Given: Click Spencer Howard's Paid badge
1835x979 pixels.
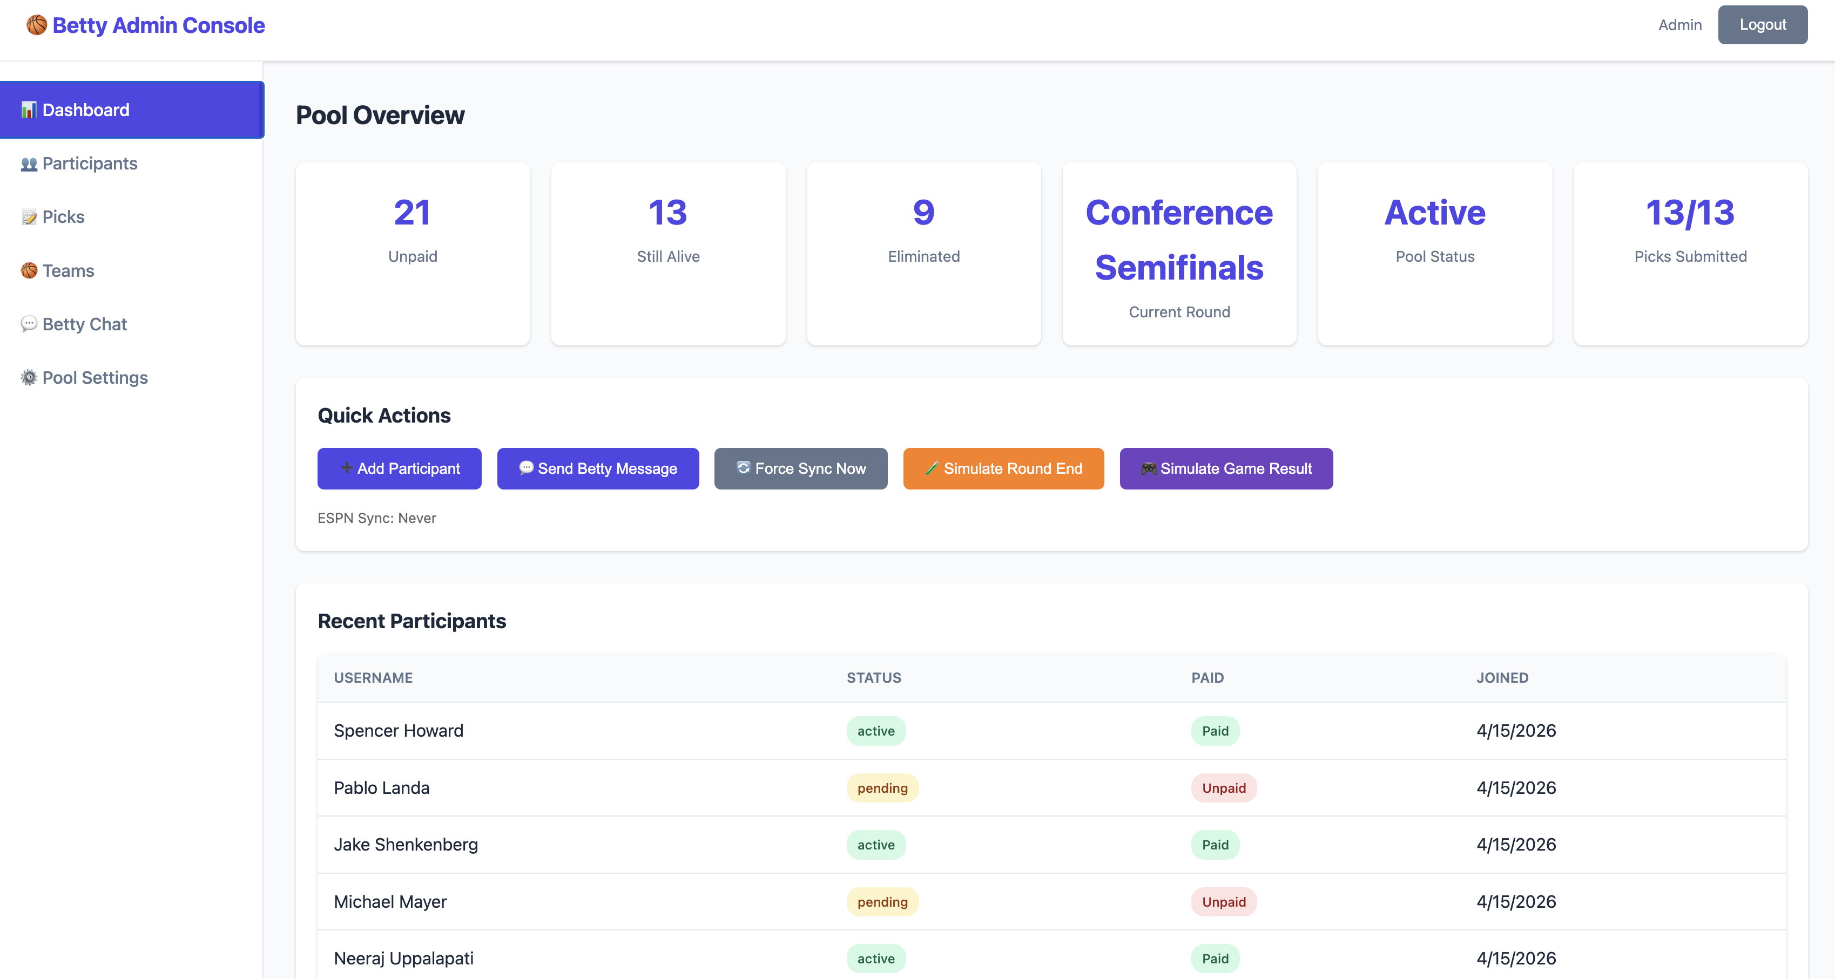Looking at the screenshot, I should click(1215, 731).
